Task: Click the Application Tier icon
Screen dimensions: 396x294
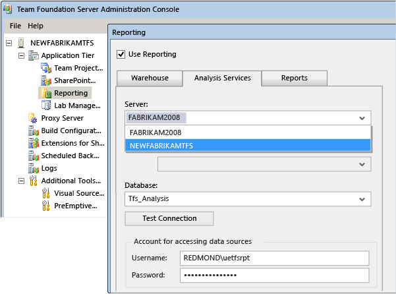Action: (34, 55)
